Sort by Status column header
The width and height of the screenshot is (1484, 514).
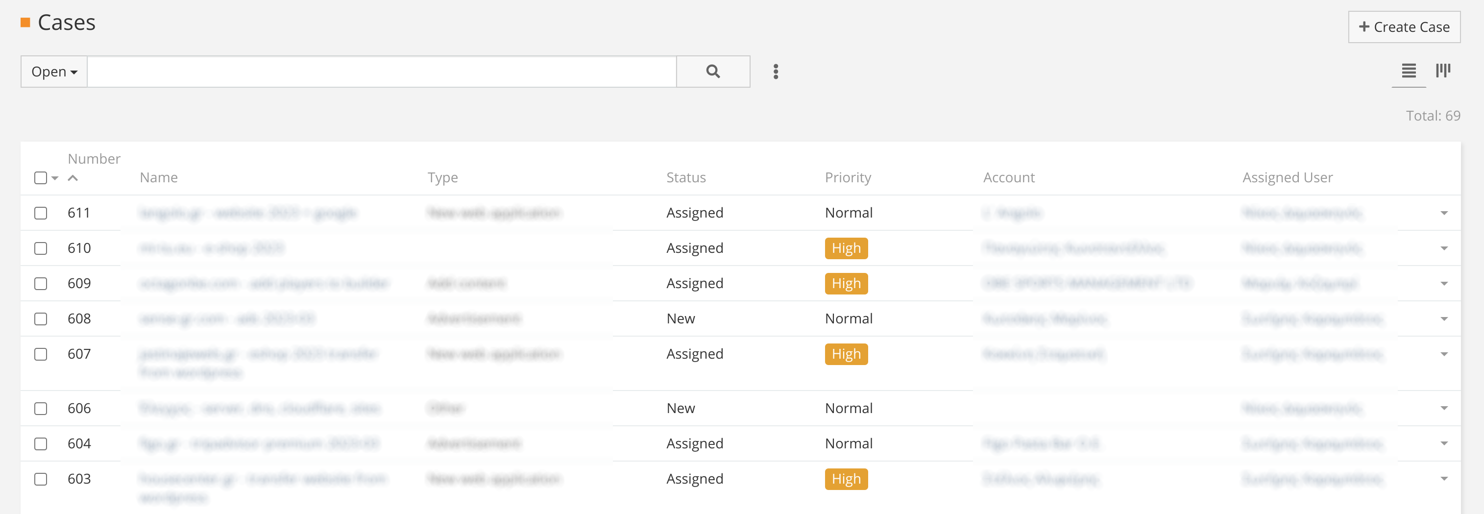(x=685, y=177)
